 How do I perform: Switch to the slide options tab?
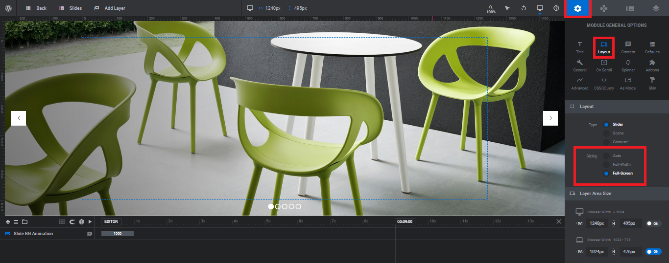coord(630,8)
